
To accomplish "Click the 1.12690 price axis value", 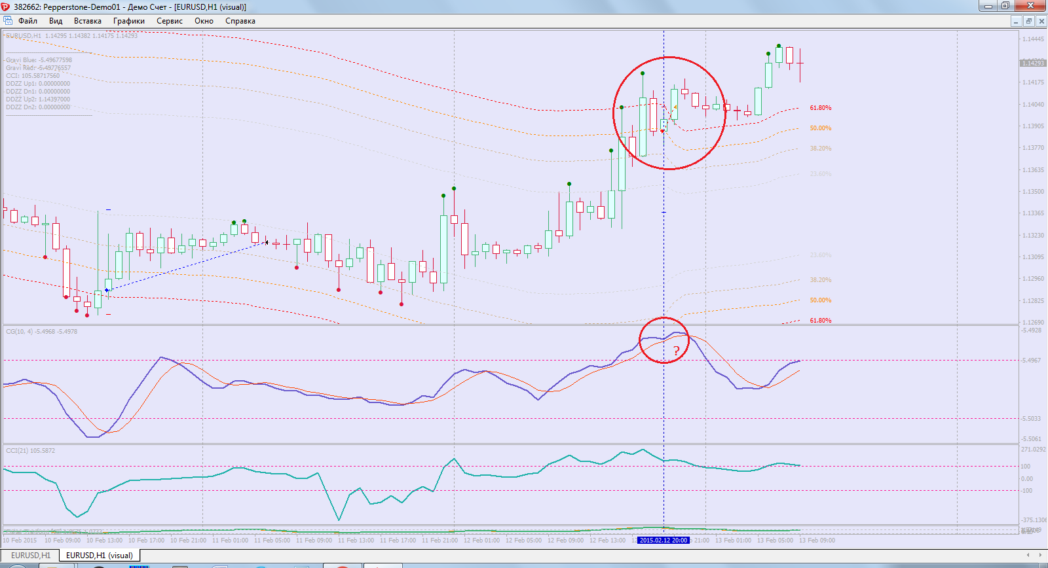I will (x=1033, y=323).
